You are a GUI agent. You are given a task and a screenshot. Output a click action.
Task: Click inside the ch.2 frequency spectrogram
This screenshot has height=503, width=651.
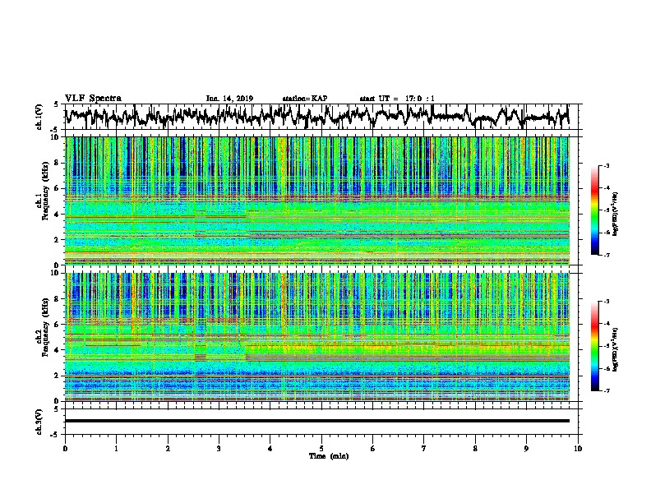point(317,337)
